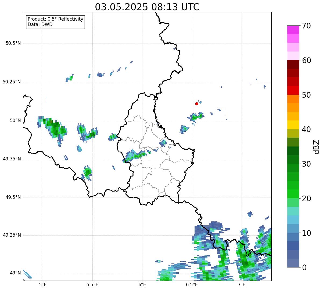This screenshot has width=323, height=290.
Task: Click the longitude label 6°E
Action: (x=142, y=284)
